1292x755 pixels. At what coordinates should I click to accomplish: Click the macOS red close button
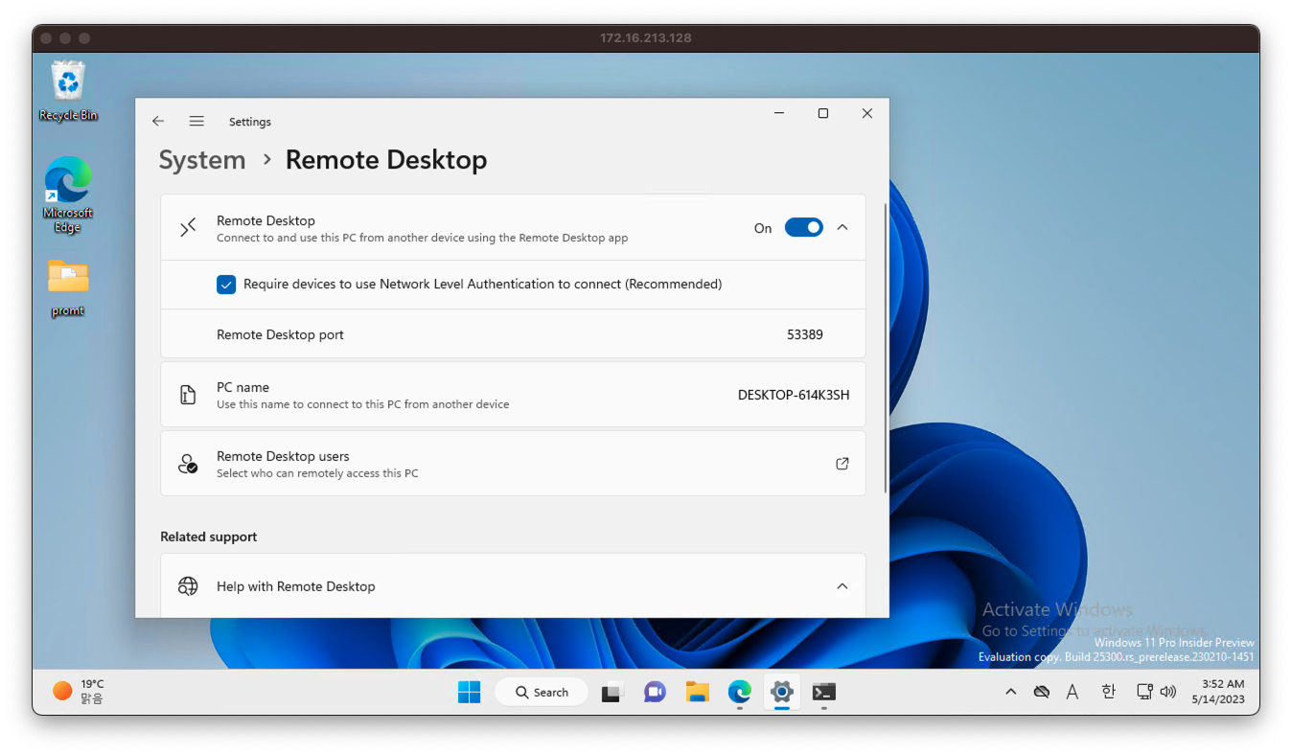pyautogui.click(x=46, y=38)
